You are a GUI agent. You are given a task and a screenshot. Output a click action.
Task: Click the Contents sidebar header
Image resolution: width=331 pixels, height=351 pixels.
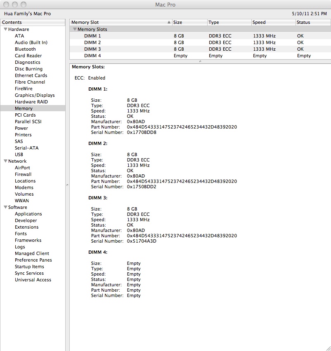33,22
